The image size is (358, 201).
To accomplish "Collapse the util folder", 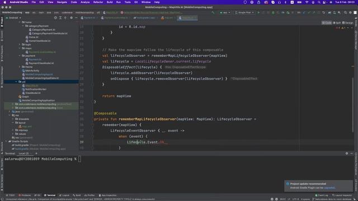I will pos(16,82).
